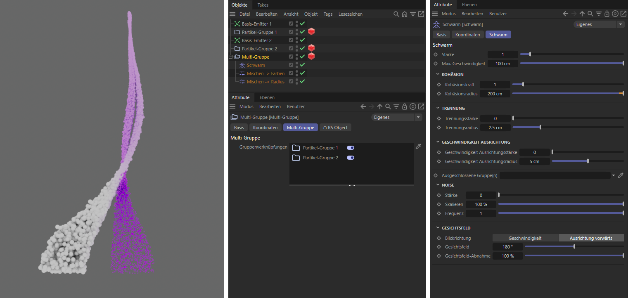Toggle the green checkmark of Multi-Gruppe
The height and width of the screenshot is (298, 628).
(302, 57)
